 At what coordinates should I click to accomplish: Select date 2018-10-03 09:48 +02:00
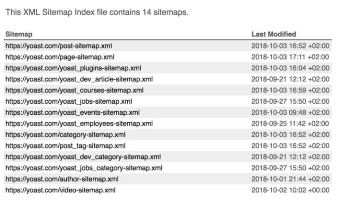point(290,113)
